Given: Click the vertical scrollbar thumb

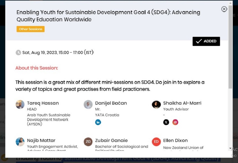Looking at the screenshot, I should click(230, 47).
